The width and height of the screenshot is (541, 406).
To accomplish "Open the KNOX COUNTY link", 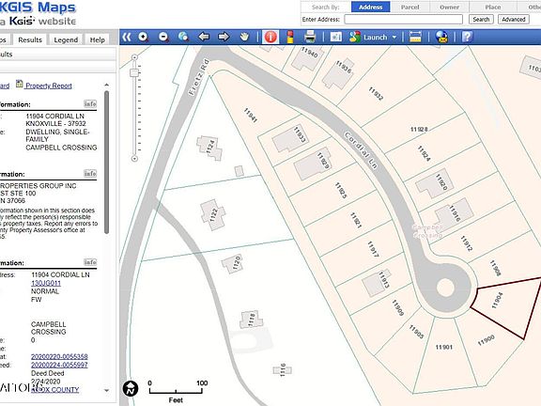I will 55,389.
